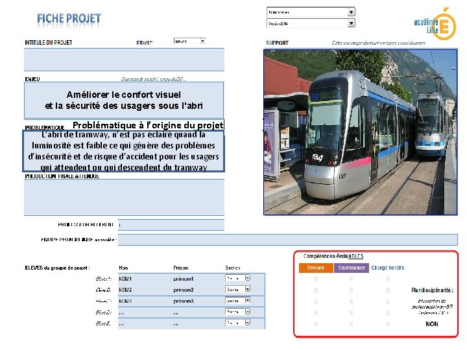Click the Equipe pédagogique associée field
Screen dimensions: 467x350
pyautogui.click(x=288, y=240)
